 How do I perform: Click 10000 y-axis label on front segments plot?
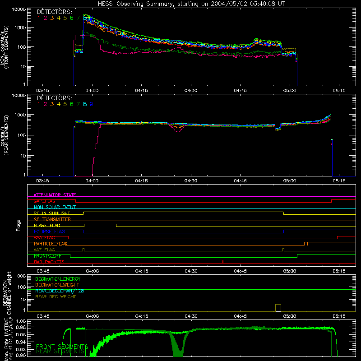pos(19,9)
